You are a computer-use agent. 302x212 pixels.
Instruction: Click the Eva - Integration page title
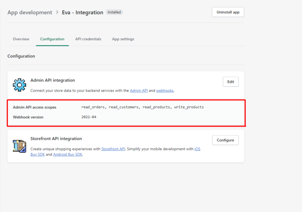pos(83,12)
